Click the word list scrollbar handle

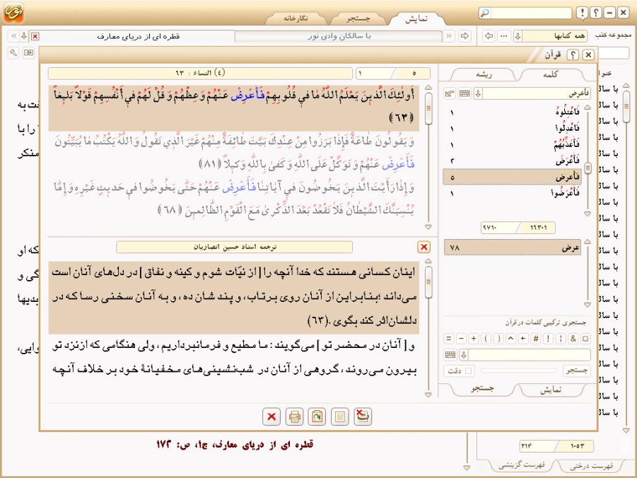[x=588, y=168]
